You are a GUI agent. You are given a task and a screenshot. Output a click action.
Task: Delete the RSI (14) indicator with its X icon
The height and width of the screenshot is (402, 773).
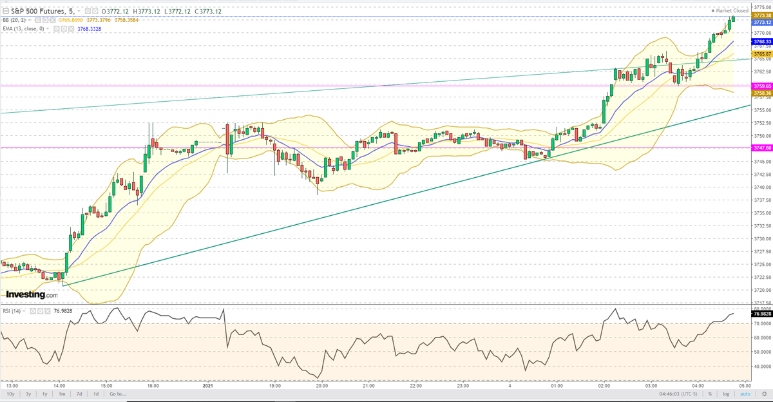point(46,311)
